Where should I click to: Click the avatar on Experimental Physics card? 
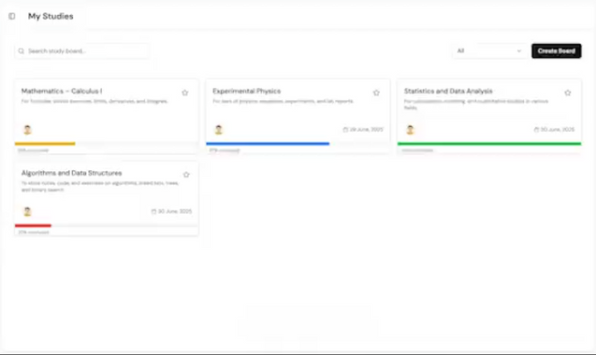click(219, 130)
